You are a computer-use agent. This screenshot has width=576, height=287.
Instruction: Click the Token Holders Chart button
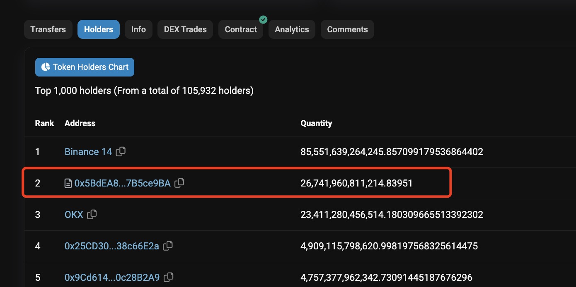click(85, 67)
